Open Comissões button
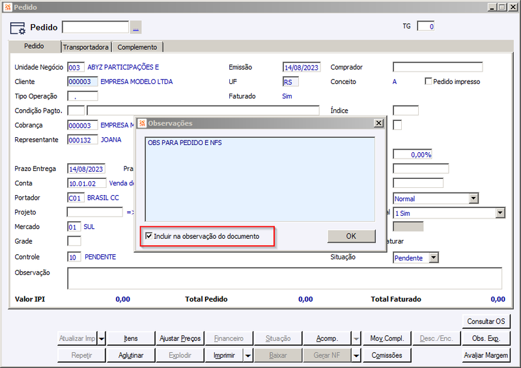Screen dimensions: 521x368 pyautogui.click(x=387, y=356)
